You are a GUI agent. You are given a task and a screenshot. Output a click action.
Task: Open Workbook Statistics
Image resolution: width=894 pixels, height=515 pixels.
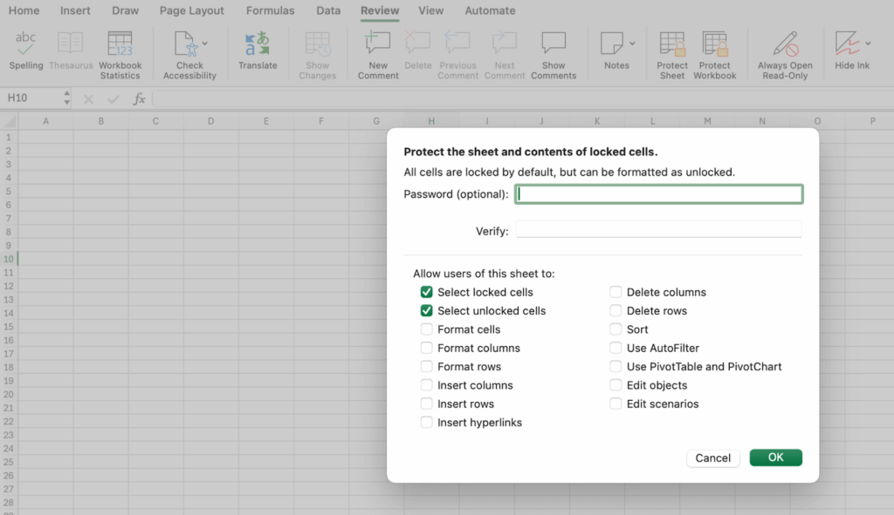click(120, 55)
